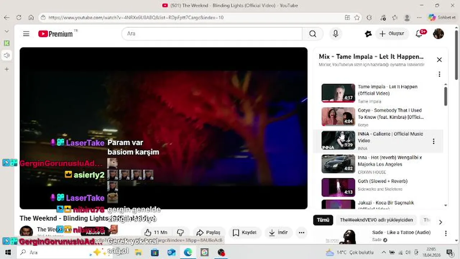
Task: Share video using Paylaş button
Action: (209, 232)
